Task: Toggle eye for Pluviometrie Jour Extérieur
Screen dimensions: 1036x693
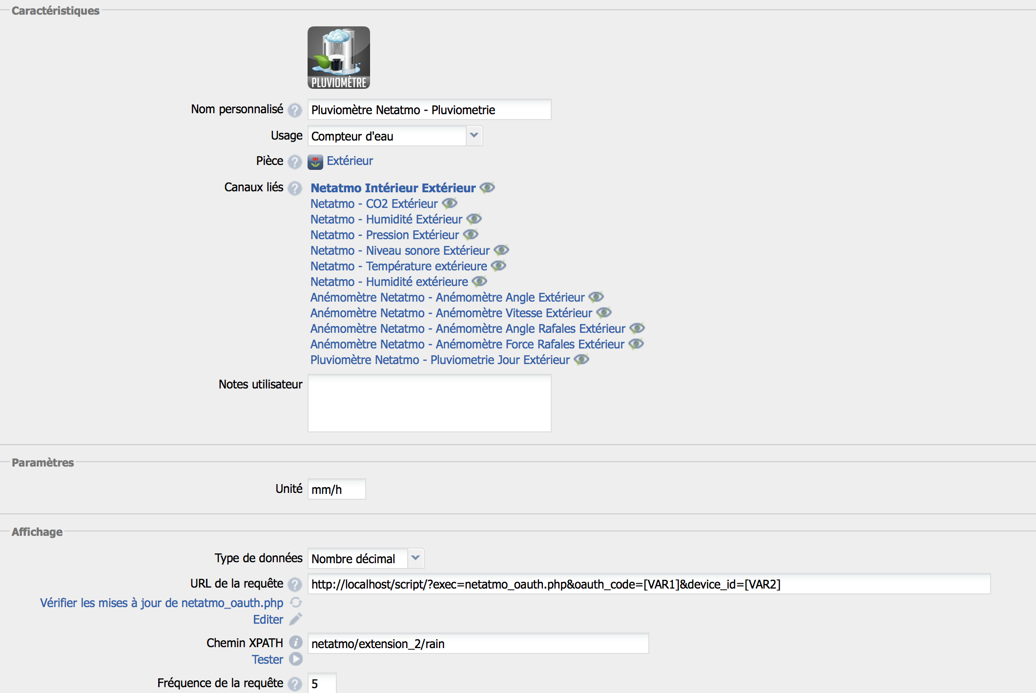Action: coord(581,359)
